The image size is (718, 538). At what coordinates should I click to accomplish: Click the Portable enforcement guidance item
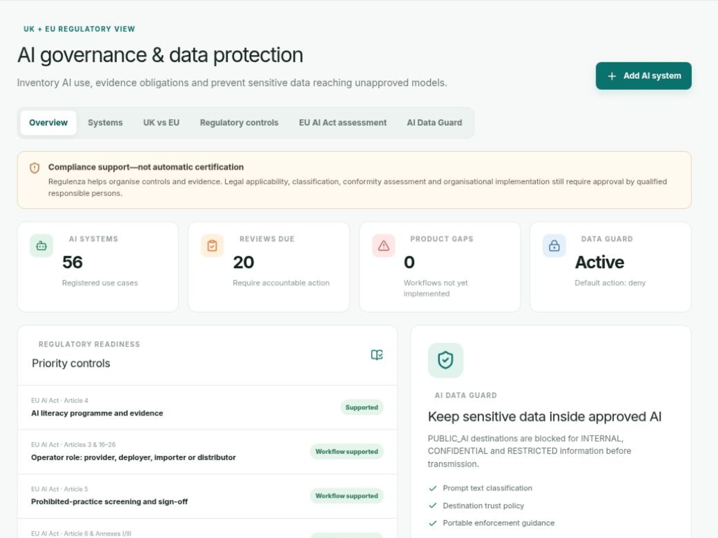click(498, 523)
